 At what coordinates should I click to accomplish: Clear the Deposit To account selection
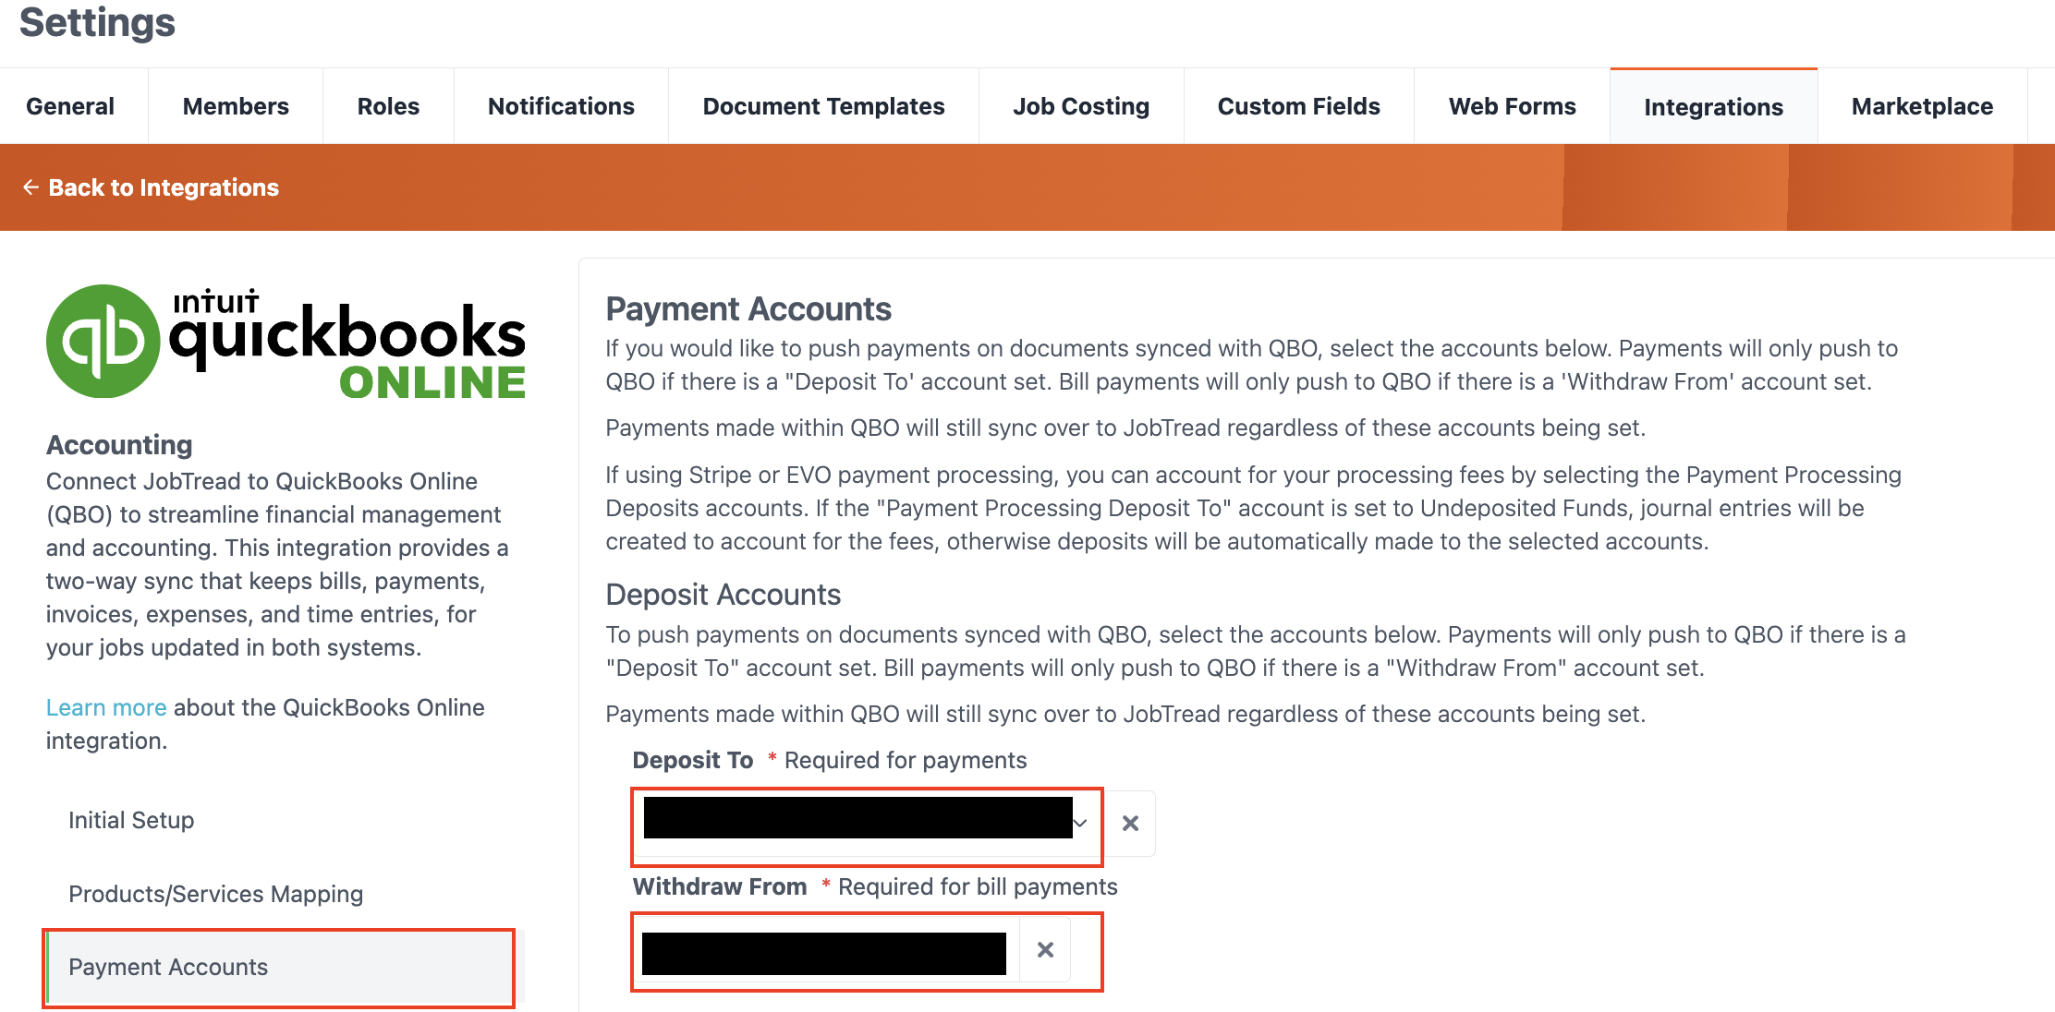(1130, 823)
